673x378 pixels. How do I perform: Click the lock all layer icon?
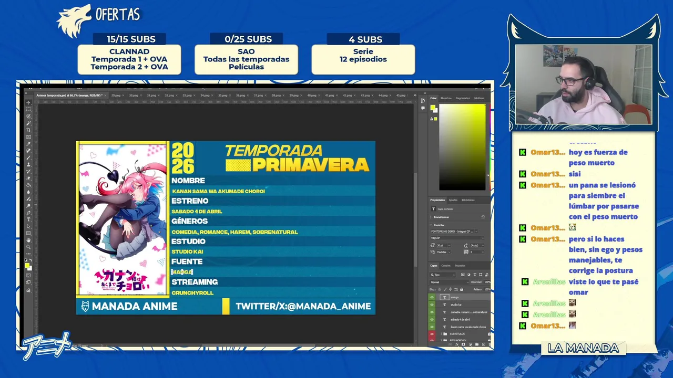point(462,289)
